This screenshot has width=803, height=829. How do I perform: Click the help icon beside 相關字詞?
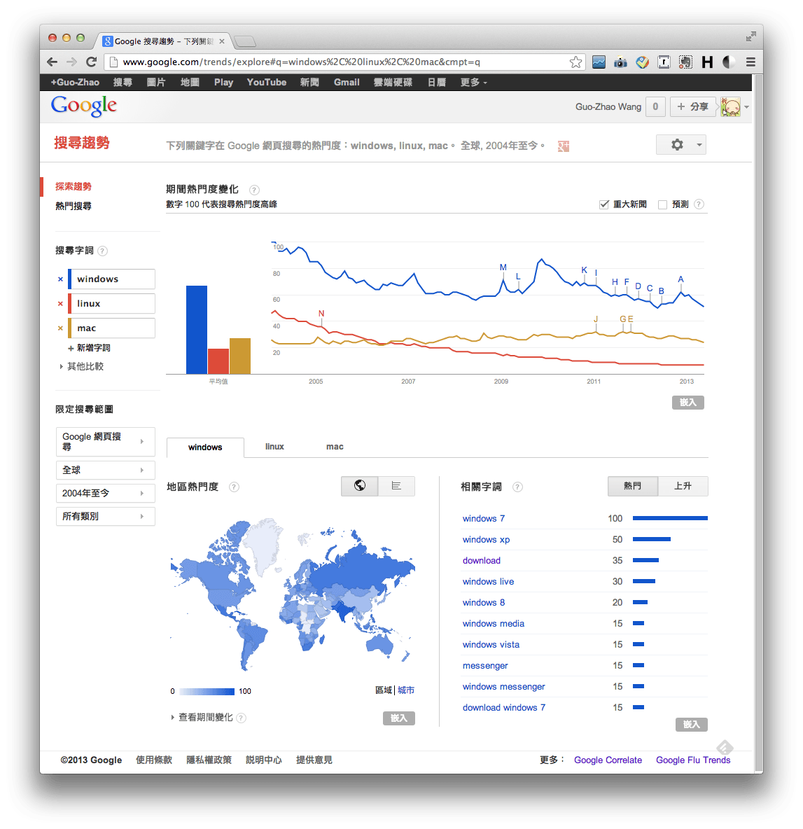coord(517,487)
